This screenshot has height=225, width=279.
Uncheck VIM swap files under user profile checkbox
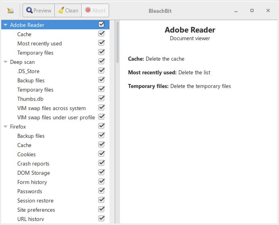101,117
